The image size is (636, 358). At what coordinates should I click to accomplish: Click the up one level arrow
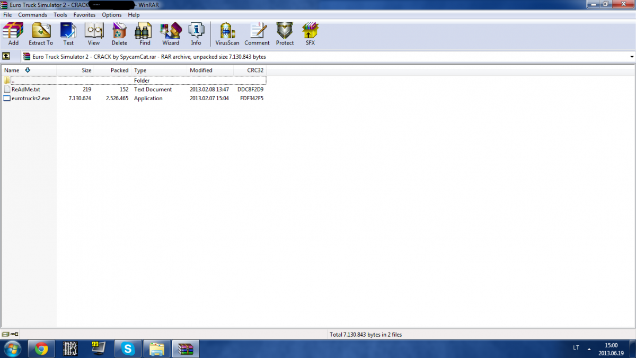click(6, 56)
